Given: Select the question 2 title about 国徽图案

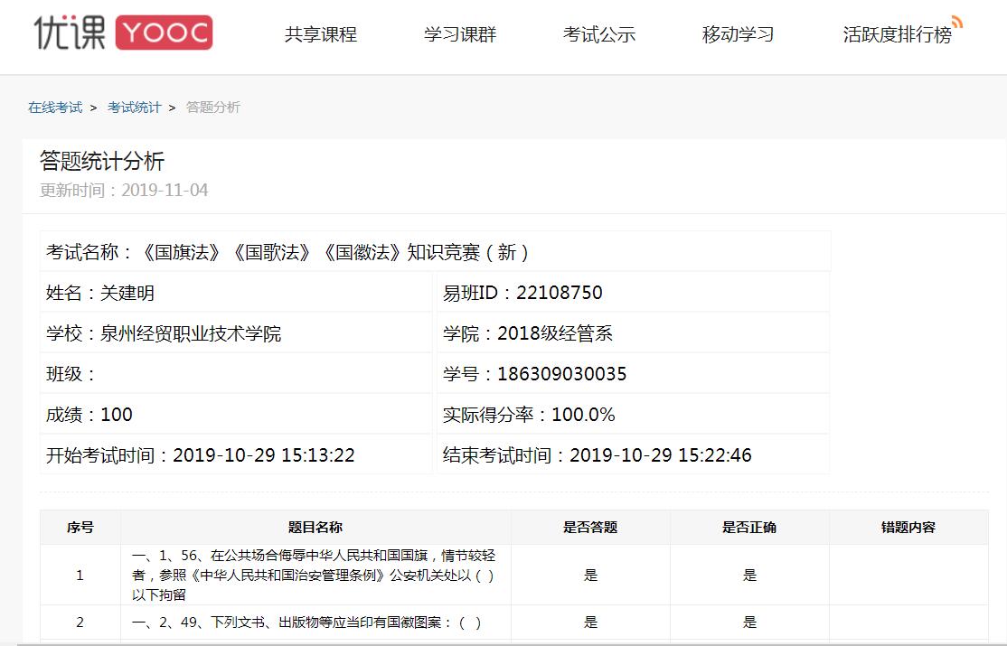Looking at the screenshot, I should pos(306,622).
